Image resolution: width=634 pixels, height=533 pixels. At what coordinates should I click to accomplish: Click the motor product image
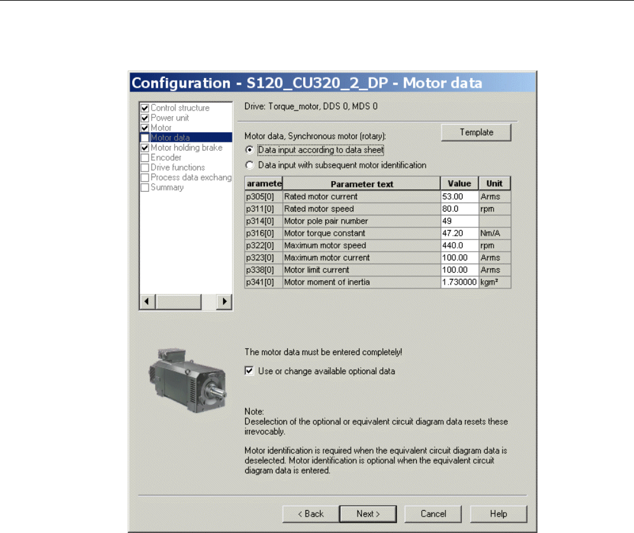pyautogui.click(x=187, y=381)
